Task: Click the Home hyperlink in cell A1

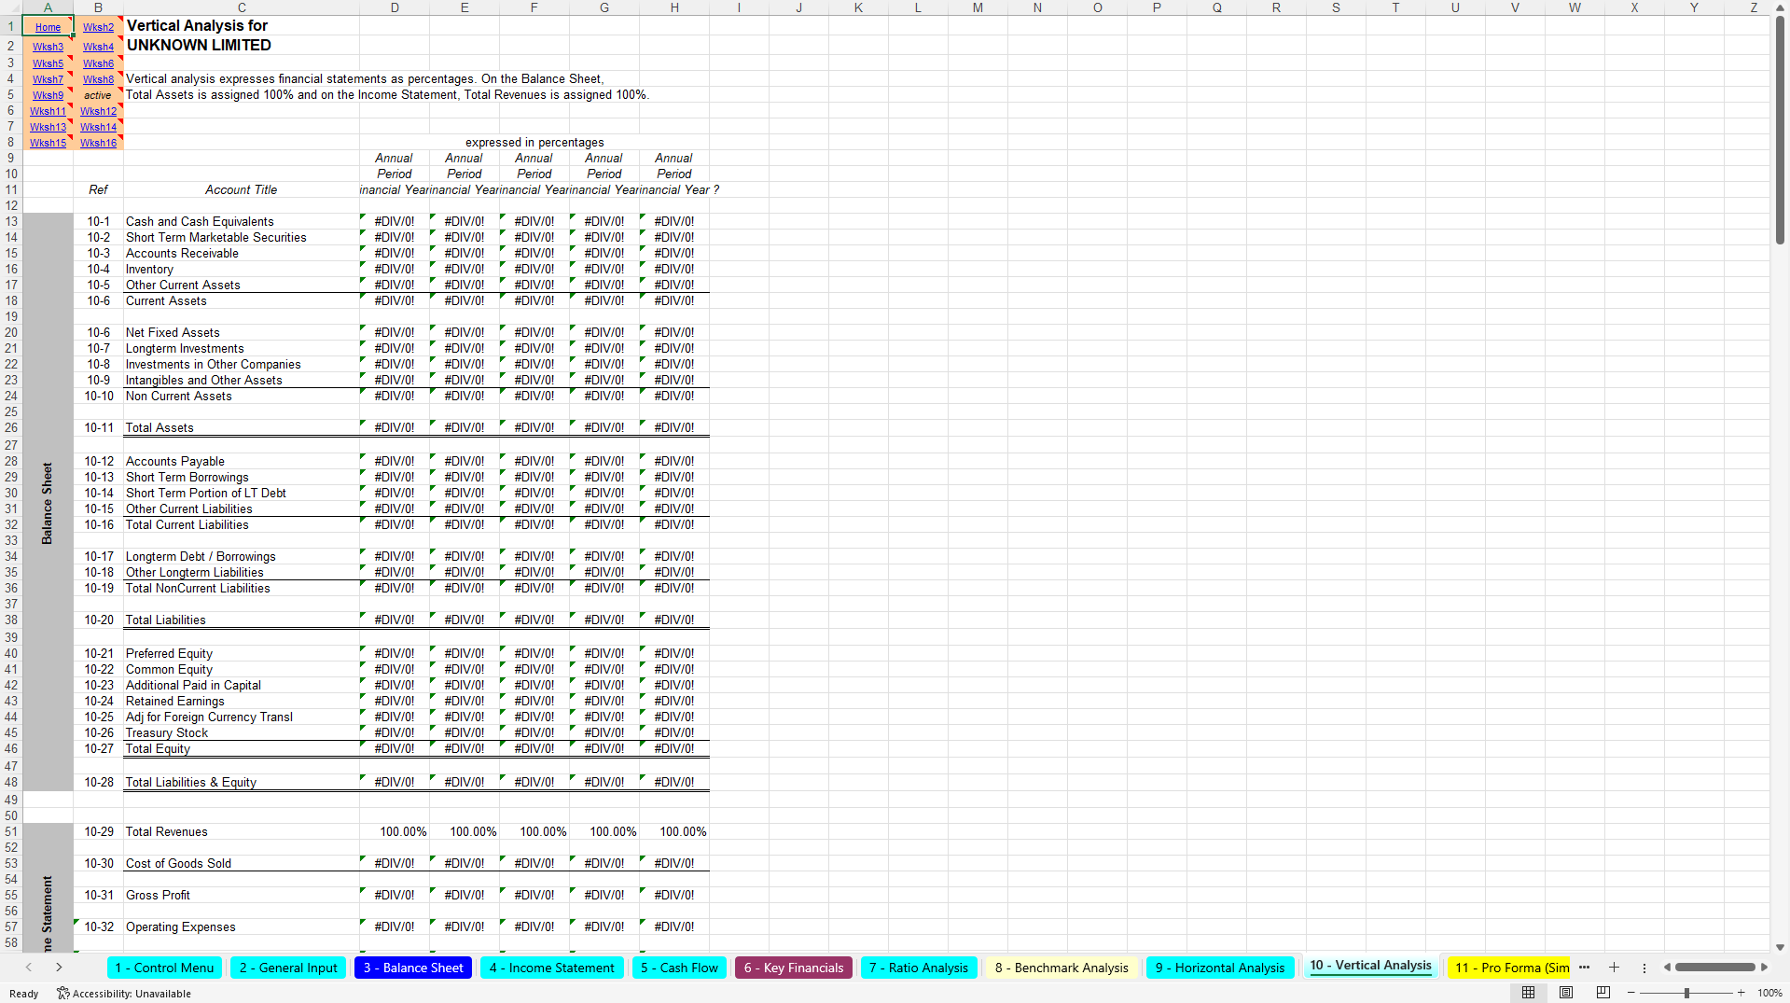Action: pos(48,27)
